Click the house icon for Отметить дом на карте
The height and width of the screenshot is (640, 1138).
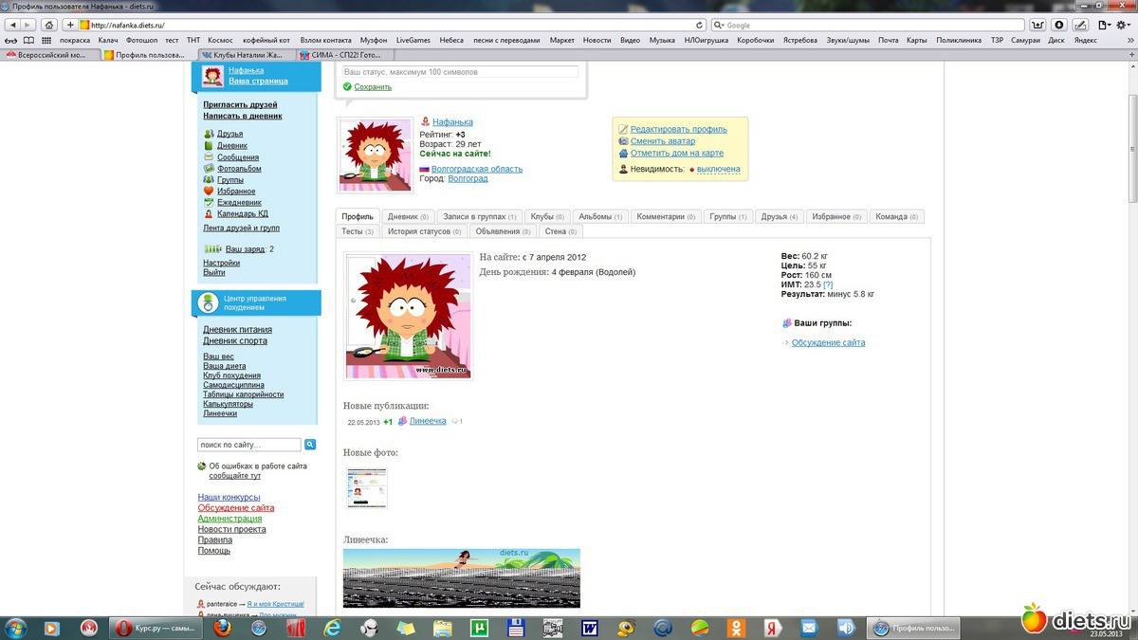(623, 154)
